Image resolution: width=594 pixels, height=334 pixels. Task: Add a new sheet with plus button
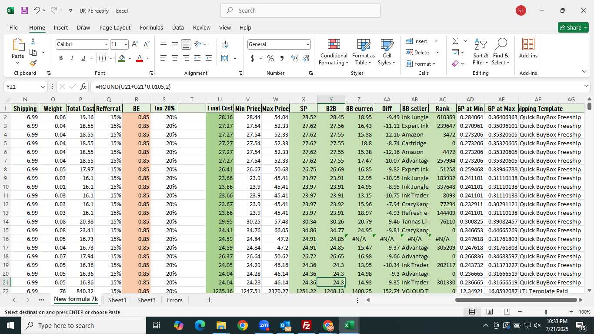coord(209,300)
